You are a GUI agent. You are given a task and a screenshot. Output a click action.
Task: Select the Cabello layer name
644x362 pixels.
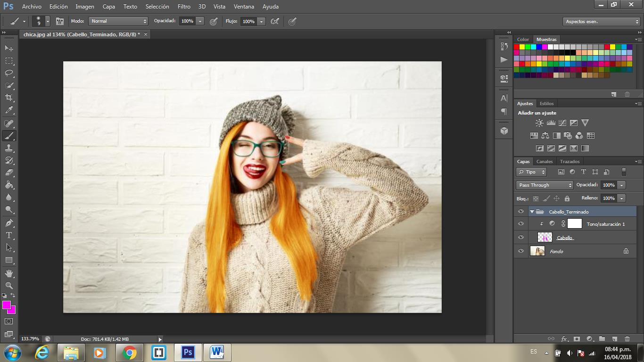(565, 238)
